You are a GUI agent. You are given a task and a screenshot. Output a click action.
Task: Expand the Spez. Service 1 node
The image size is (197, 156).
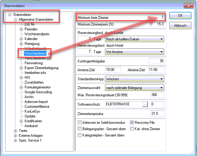point(15,141)
